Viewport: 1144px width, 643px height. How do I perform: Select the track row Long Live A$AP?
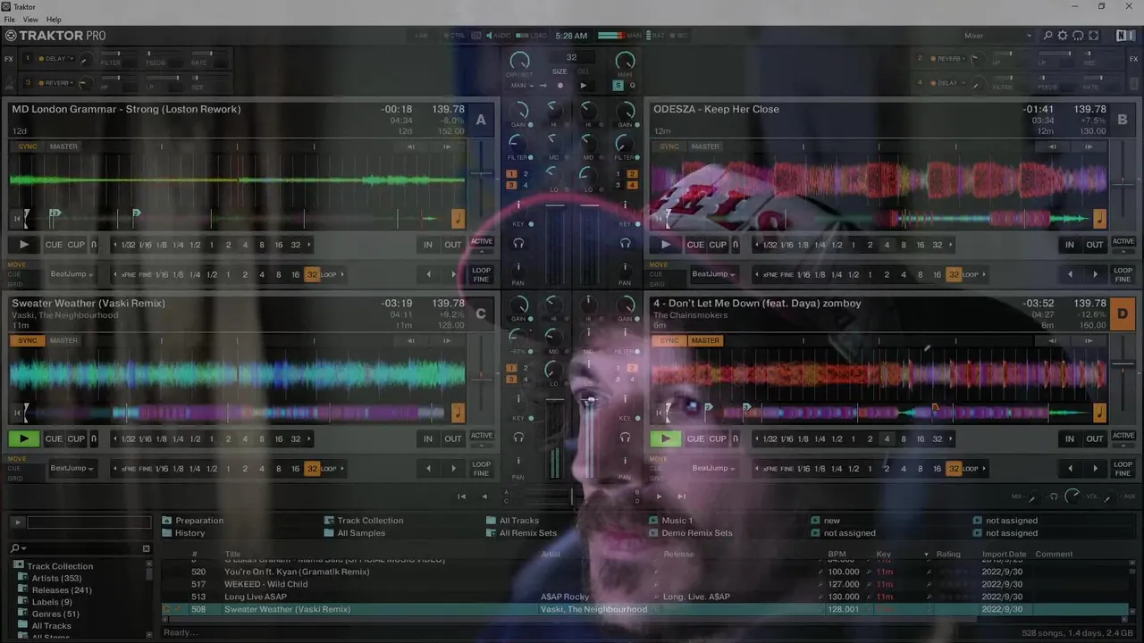pos(645,597)
